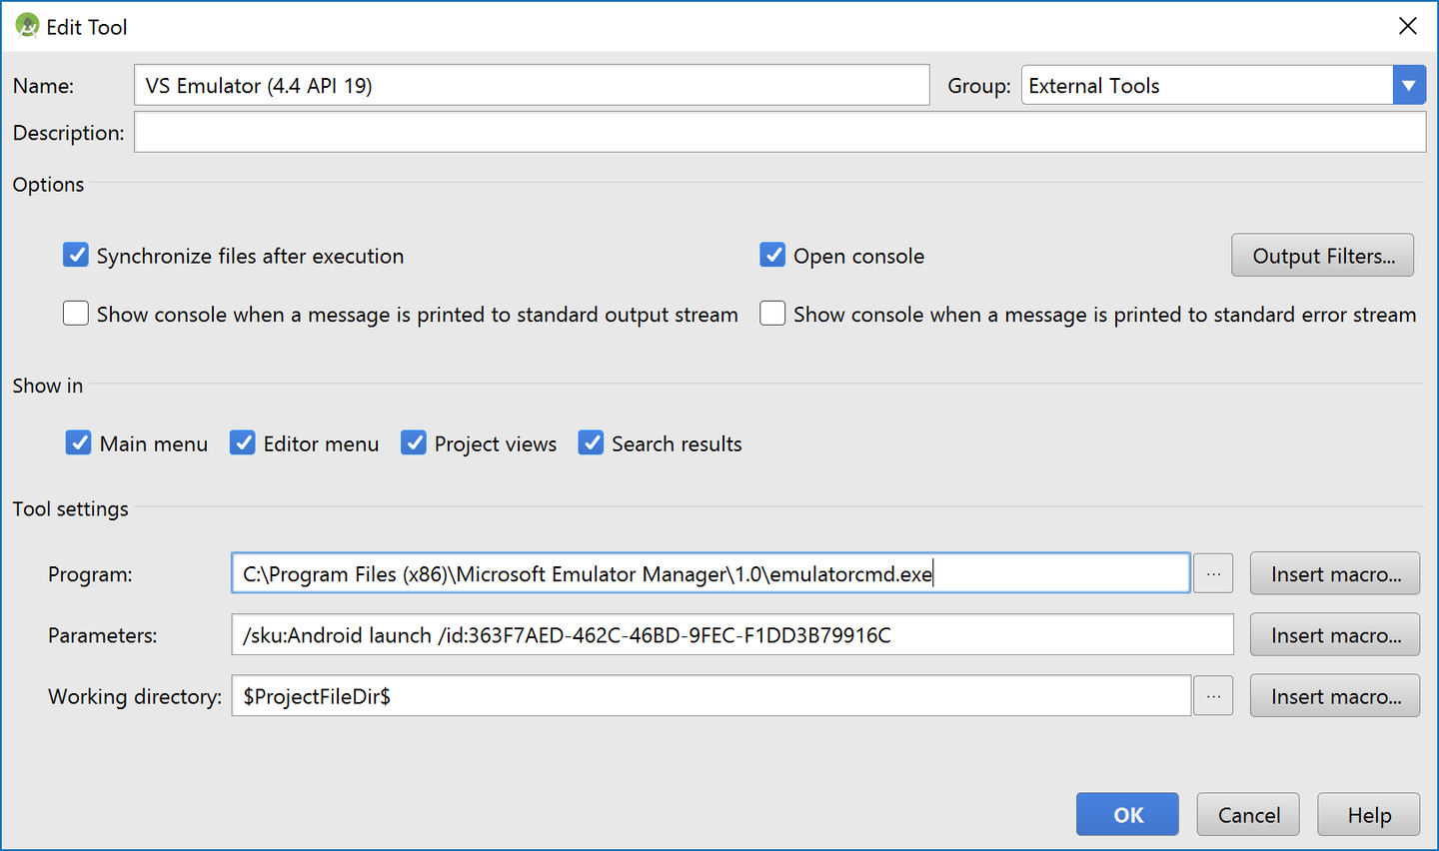
Task: Toggle the Open console checkbox
Action: pos(772,255)
